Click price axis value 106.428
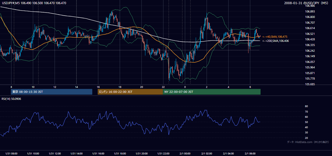This screenshot has width=332, height=156. tap(310, 39)
